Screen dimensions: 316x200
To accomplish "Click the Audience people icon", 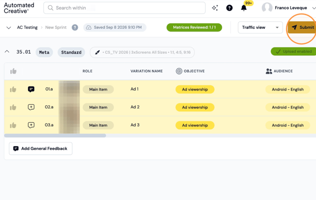I will pyautogui.click(x=269, y=71).
